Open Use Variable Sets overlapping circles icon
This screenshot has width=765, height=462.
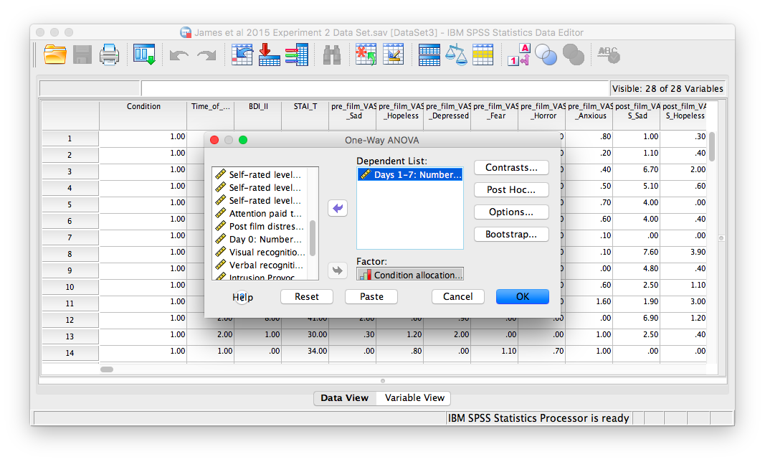(546, 55)
